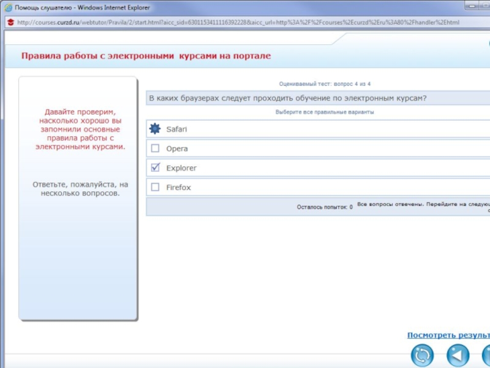
Task: Click the red site favicon in address bar
Action: click(x=10, y=22)
